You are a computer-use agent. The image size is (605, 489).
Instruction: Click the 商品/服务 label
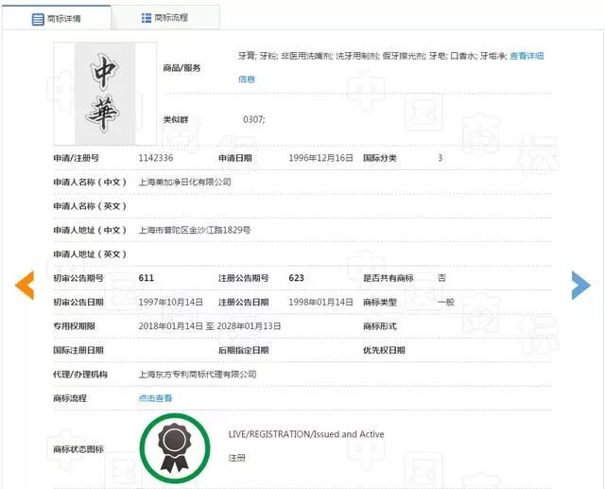point(181,68)
